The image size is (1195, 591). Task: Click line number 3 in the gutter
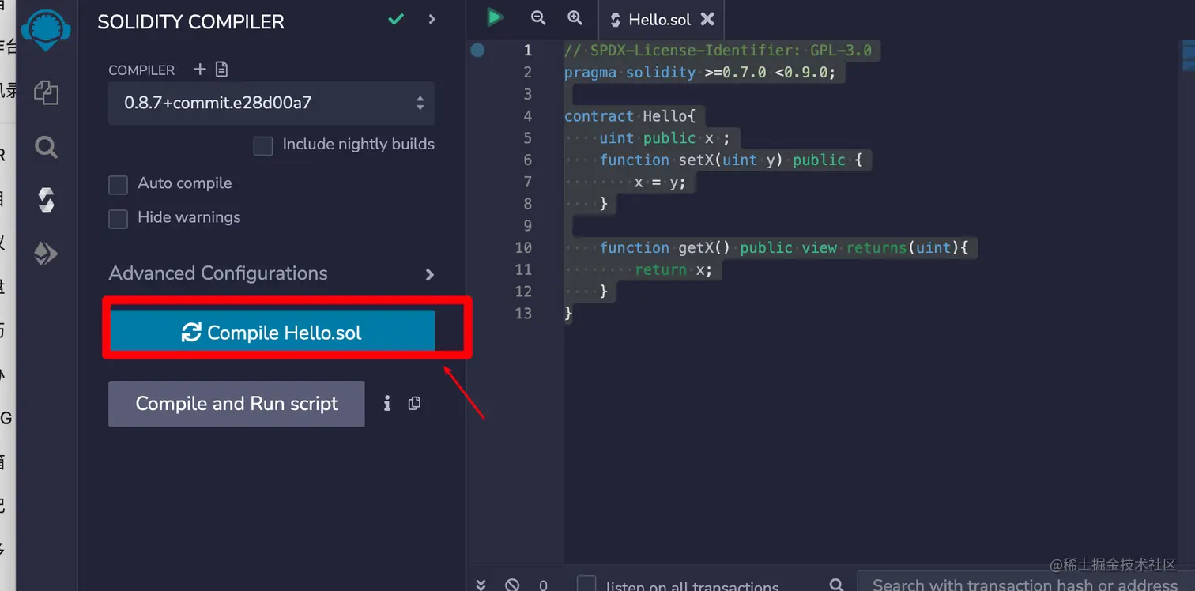pos(528,95)
